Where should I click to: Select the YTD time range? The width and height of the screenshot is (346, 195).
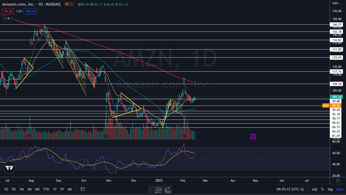tap(46, 189)
